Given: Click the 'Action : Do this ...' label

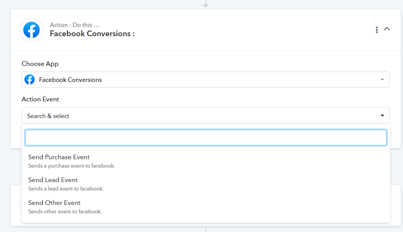Looking at the screenshot, I should click(74, 25).
